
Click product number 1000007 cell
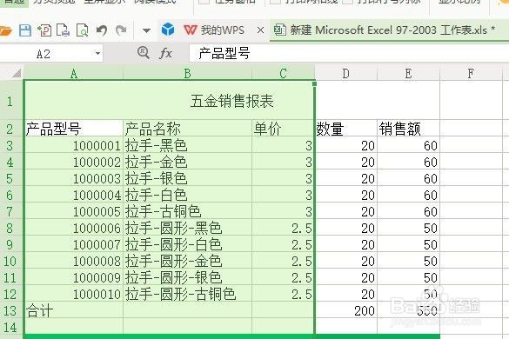coord(74,244)
